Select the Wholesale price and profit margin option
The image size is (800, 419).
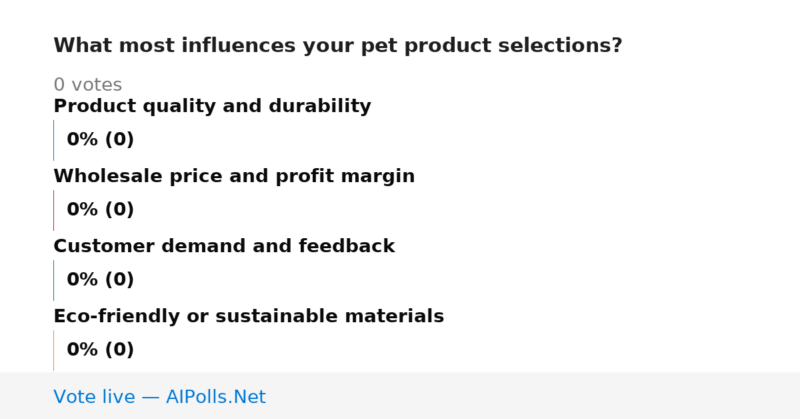pyautogui.click(x=234, y=176)
